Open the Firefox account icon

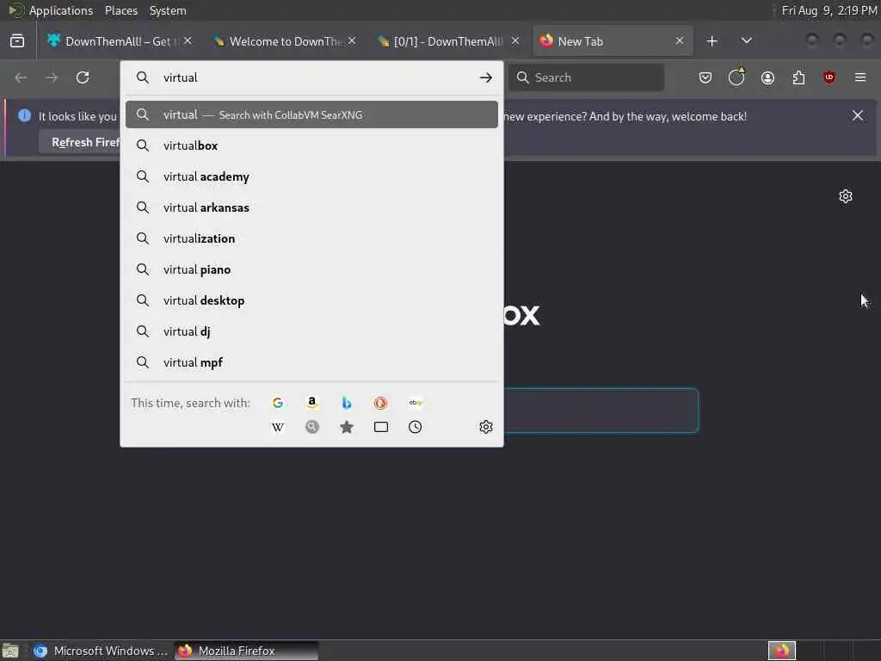pyautogui.click(x=767, y=77)
